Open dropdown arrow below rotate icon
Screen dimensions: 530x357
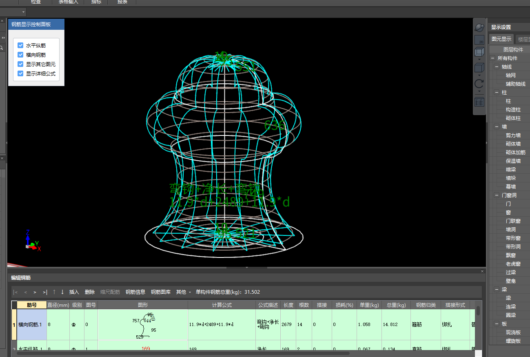click(x=479, y=91)
